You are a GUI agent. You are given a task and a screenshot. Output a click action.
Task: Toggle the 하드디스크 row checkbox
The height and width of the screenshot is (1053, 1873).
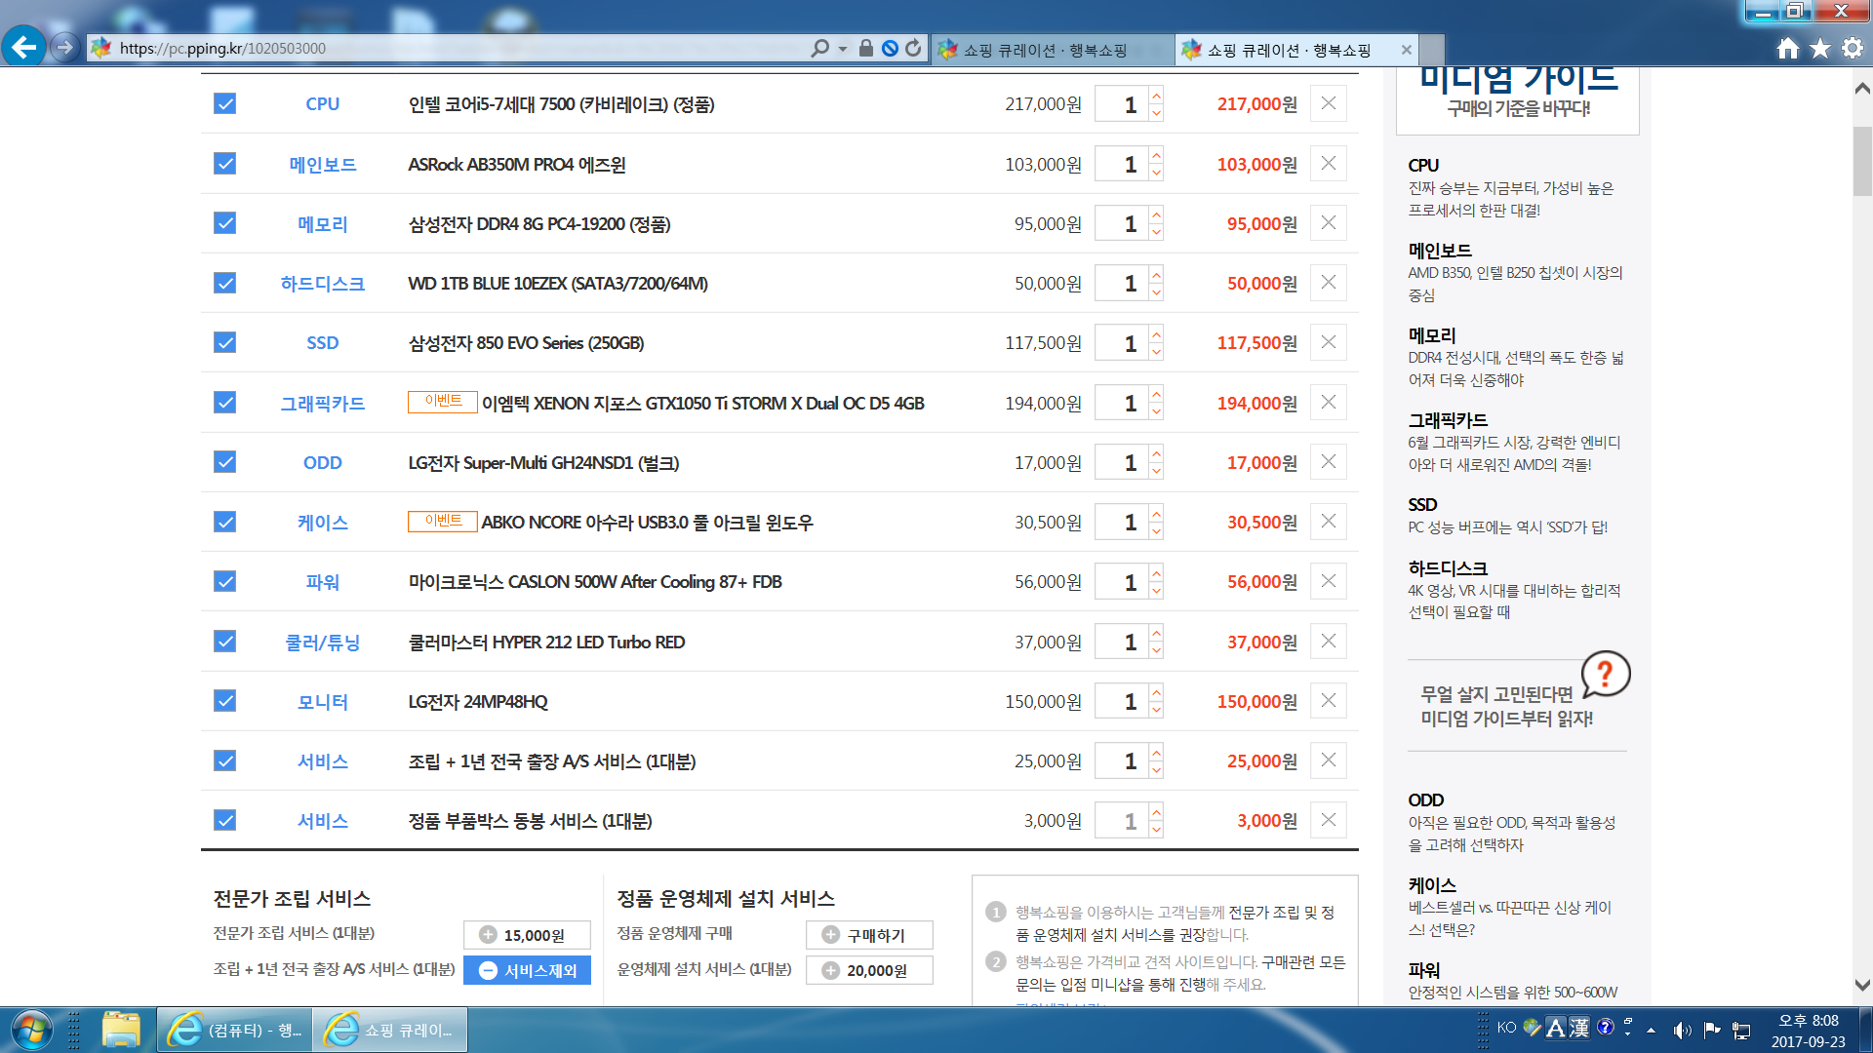click(x=224, y=283)
